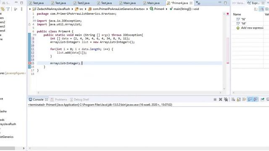The image size is (269, 151).
Task: Click Link with Editor icon in left panel
Action: pos(3,9)
